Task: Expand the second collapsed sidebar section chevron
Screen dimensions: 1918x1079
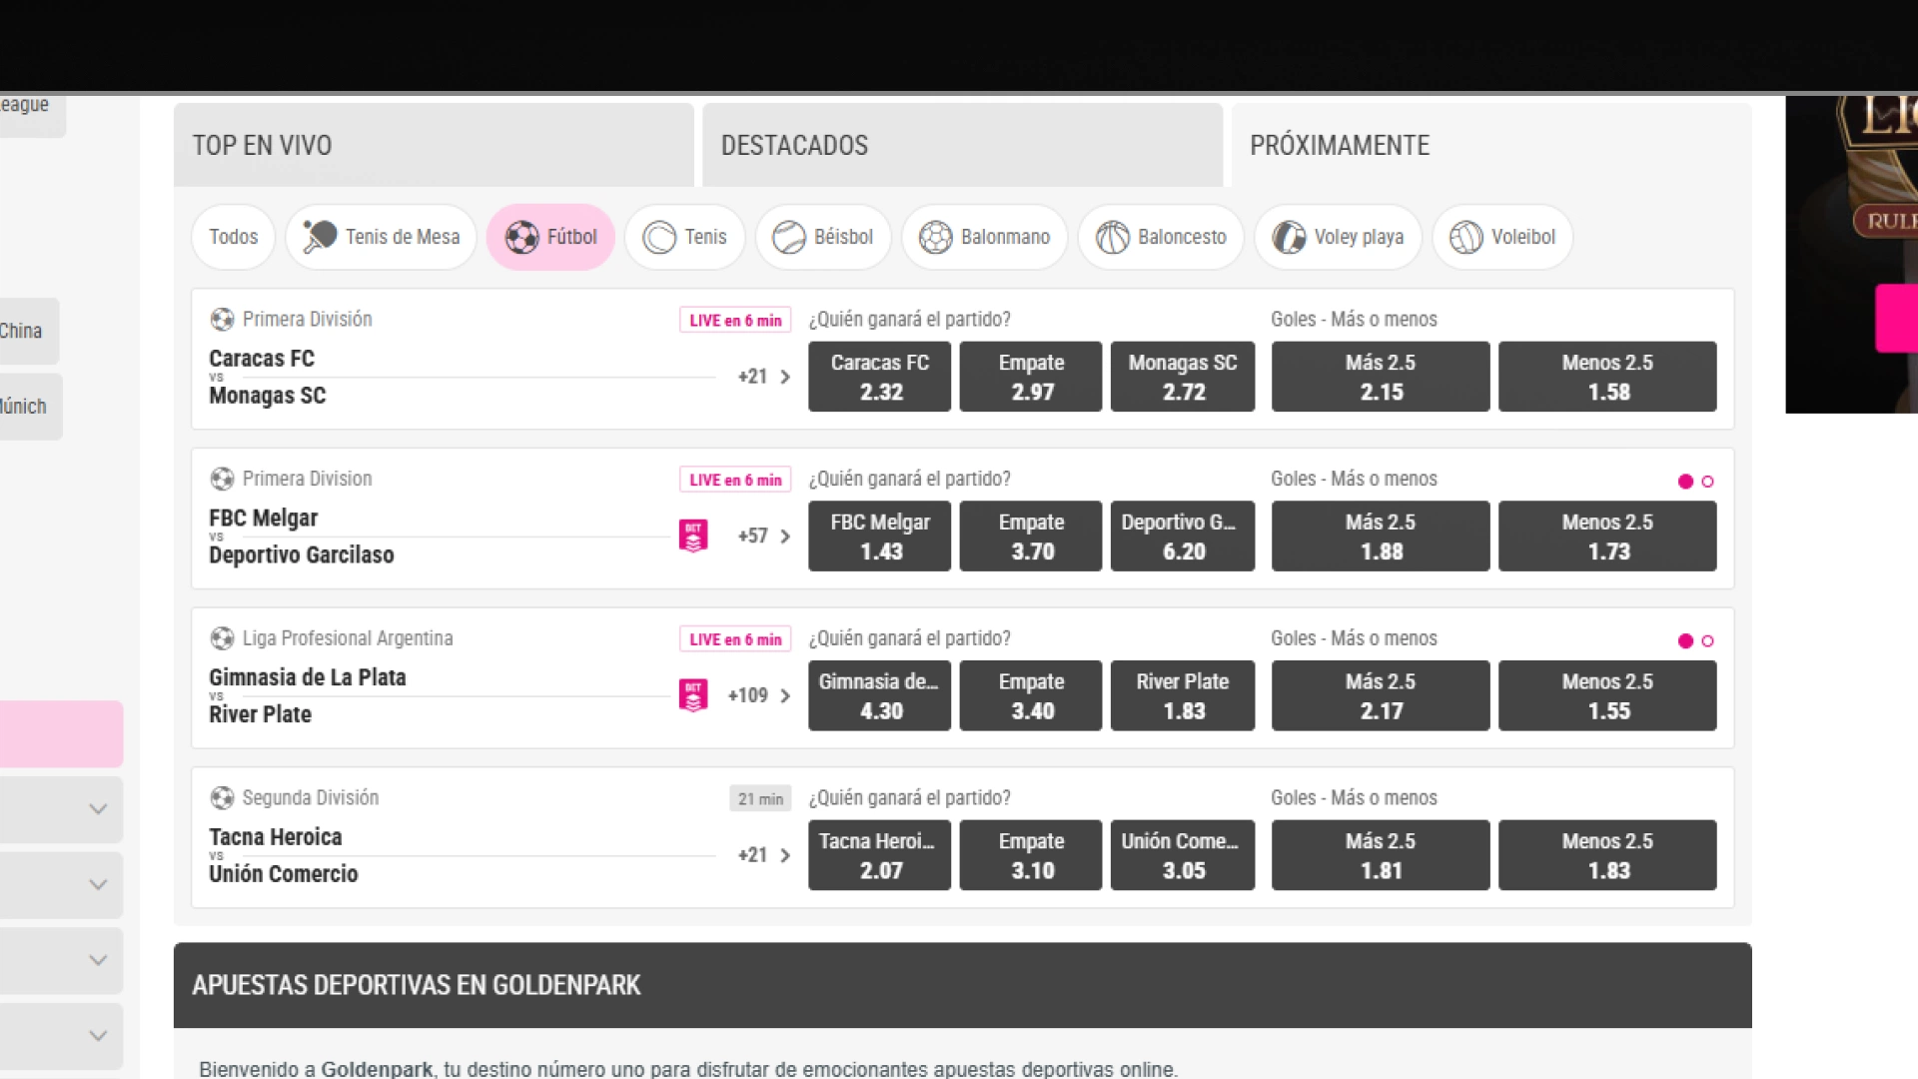Action: 98,885
